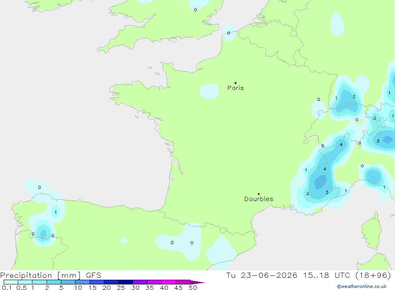Screen dimensions: 395x290
Task: Pick the 1–2 mm legend swatch
Action: [x=39, y=282]
